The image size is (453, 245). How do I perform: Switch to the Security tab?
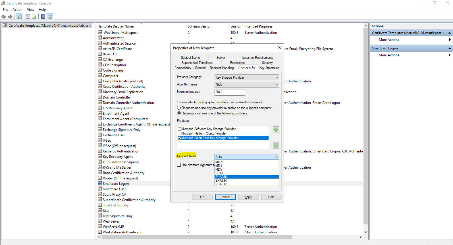(267, 63)
